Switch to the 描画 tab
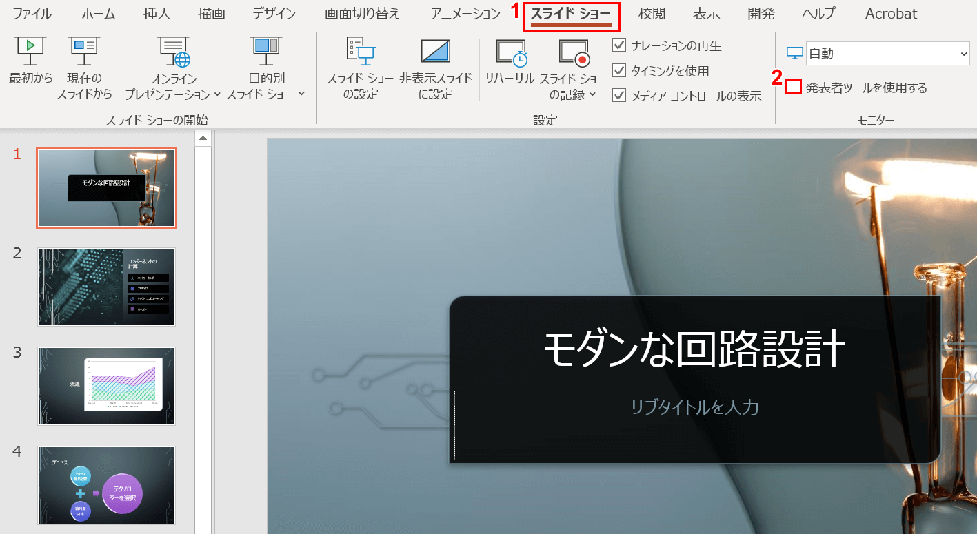 point(212,14)
